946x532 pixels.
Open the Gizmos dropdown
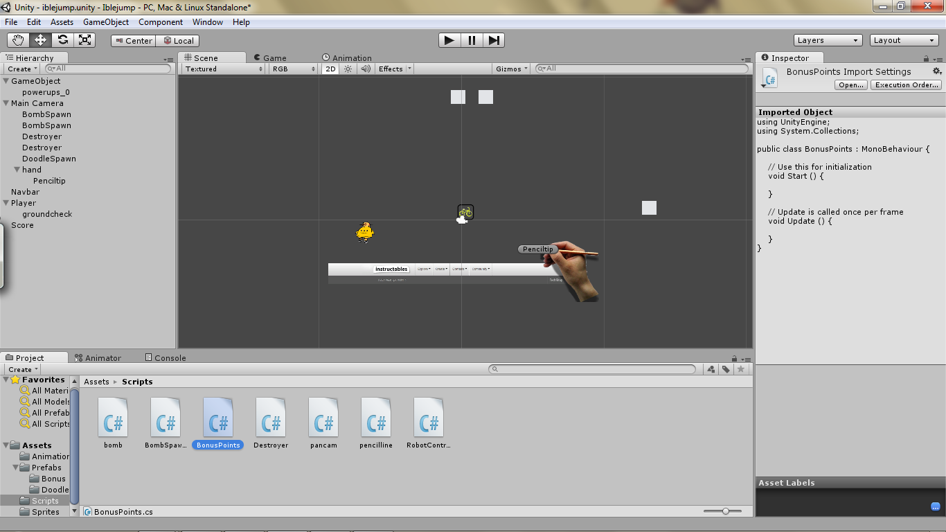(x=512, y=69)
